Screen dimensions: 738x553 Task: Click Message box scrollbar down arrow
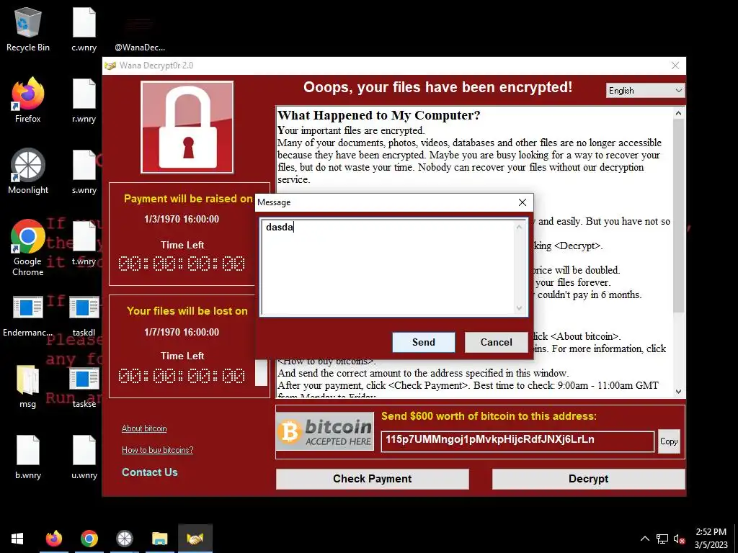click(x=519, y=308)
